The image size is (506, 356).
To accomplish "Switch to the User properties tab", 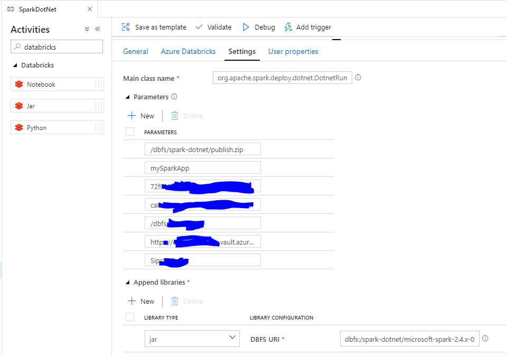I will coord(293,51).
